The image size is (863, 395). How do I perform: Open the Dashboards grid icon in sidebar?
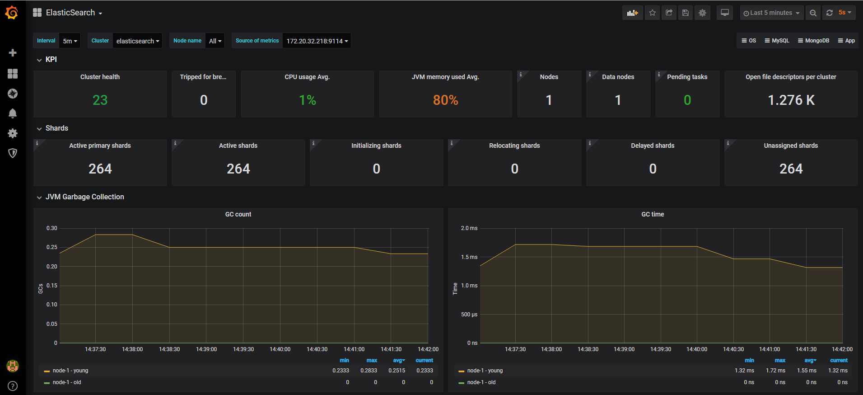point(13,74)
